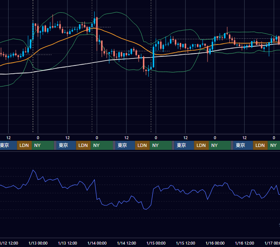Select the LDN session box preceding 1/16 00:00
This screenshot has width=280, height=247.
coord(201,145)
